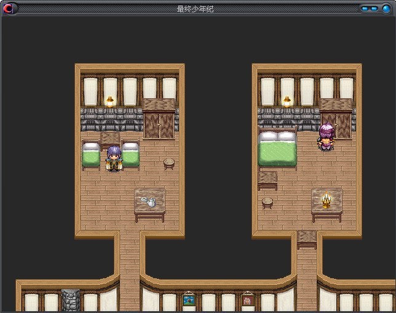This screenshot has height=313, width=396.
Task: Click the large green double bed
Action: tap(277, 149)
